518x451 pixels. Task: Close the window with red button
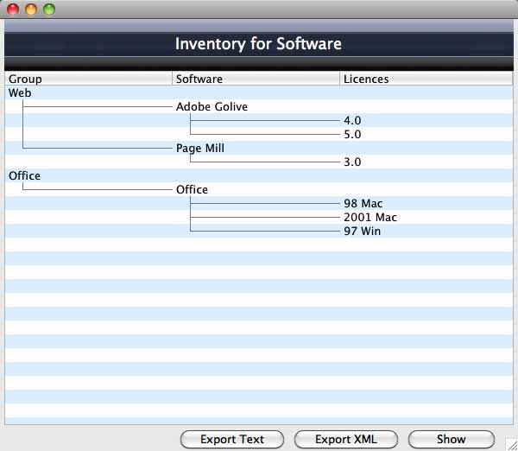pos(13,10)
